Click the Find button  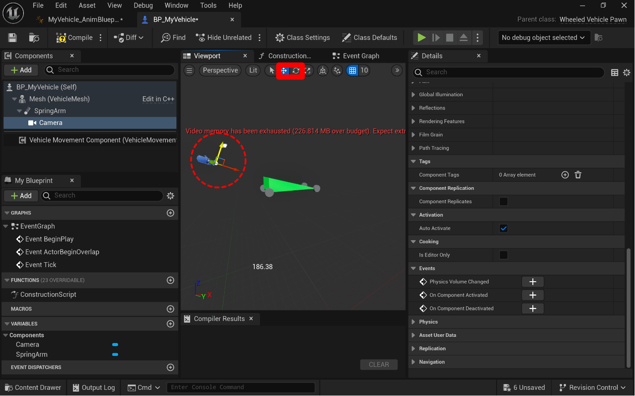point(173,38)
